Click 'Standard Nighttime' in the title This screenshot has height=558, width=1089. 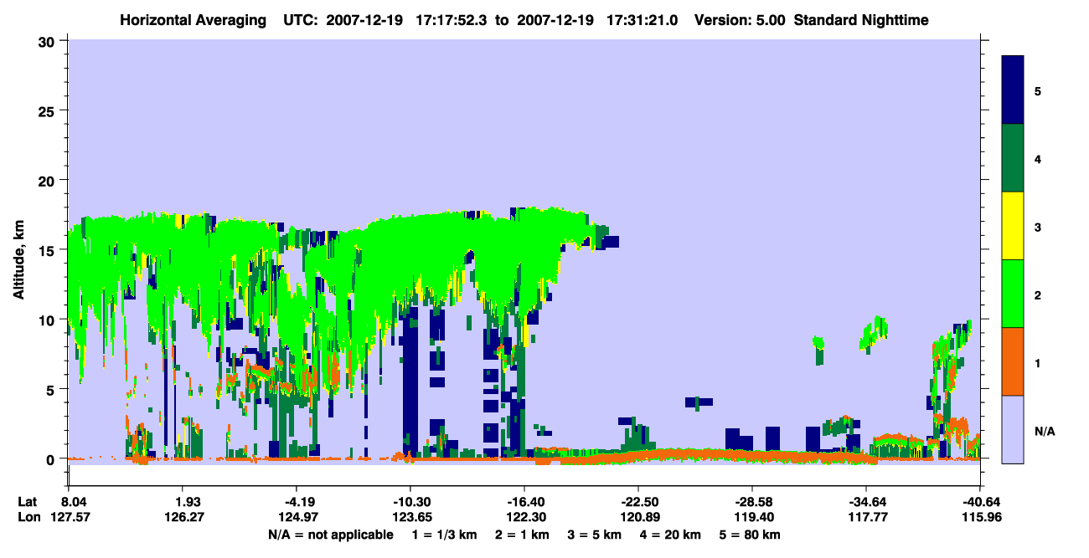(861, 20)
